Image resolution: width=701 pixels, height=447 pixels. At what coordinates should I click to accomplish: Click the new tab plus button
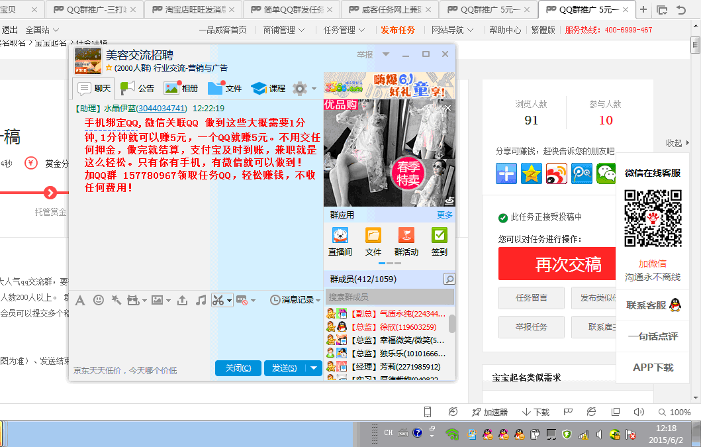pos(643,9)
